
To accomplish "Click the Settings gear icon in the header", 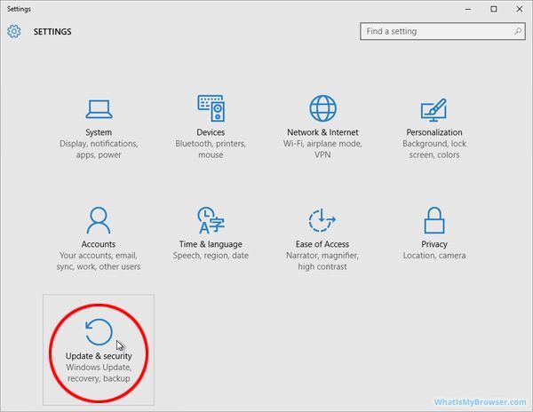I will click(14, 31).
